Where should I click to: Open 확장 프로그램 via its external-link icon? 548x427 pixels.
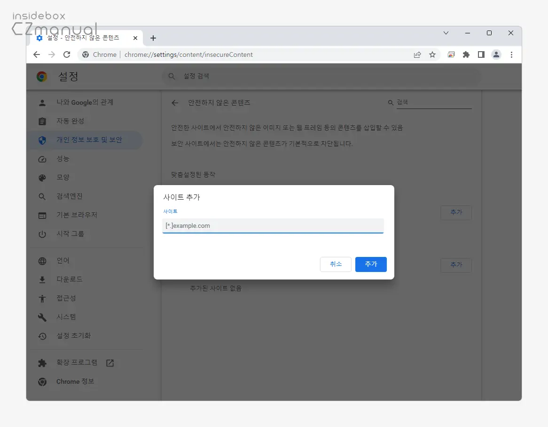click(109, 362)
